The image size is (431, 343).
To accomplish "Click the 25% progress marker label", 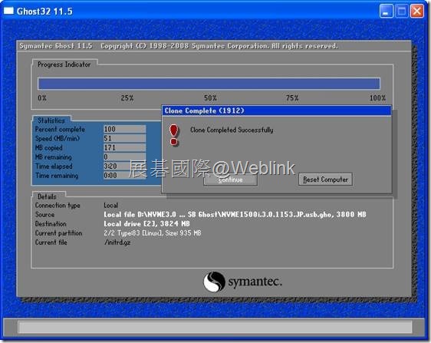I will pos(127,98).
